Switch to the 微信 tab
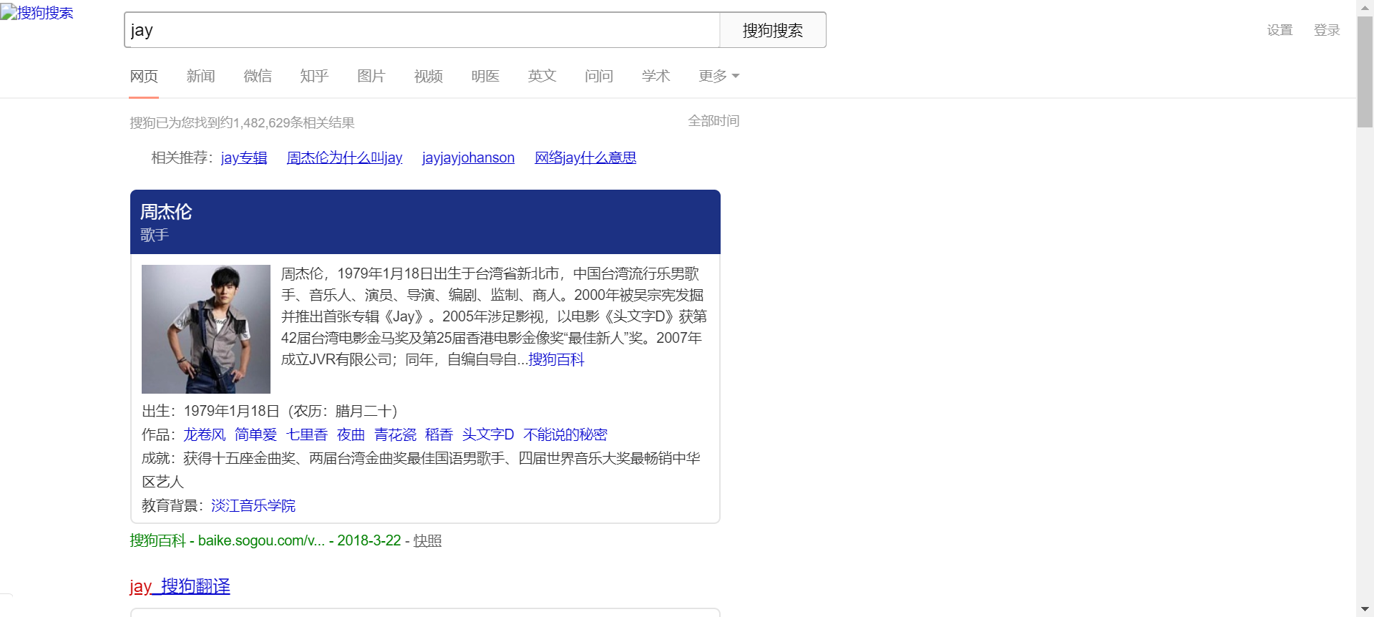 pos(258,76)
